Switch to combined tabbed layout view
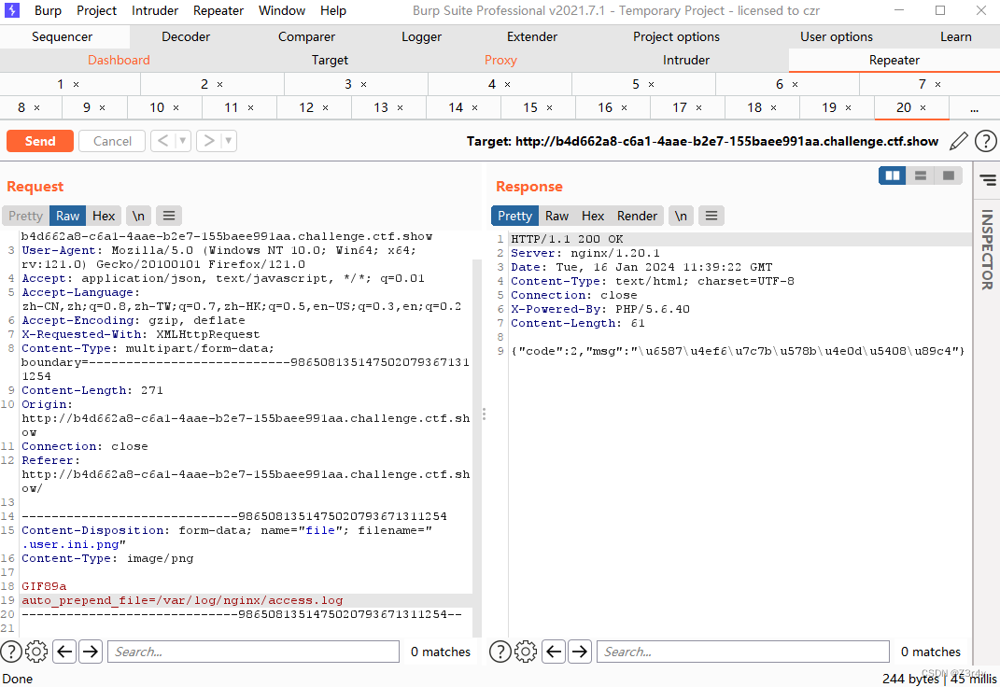This screenshot has width=1000, height=687. click(949, 175)
